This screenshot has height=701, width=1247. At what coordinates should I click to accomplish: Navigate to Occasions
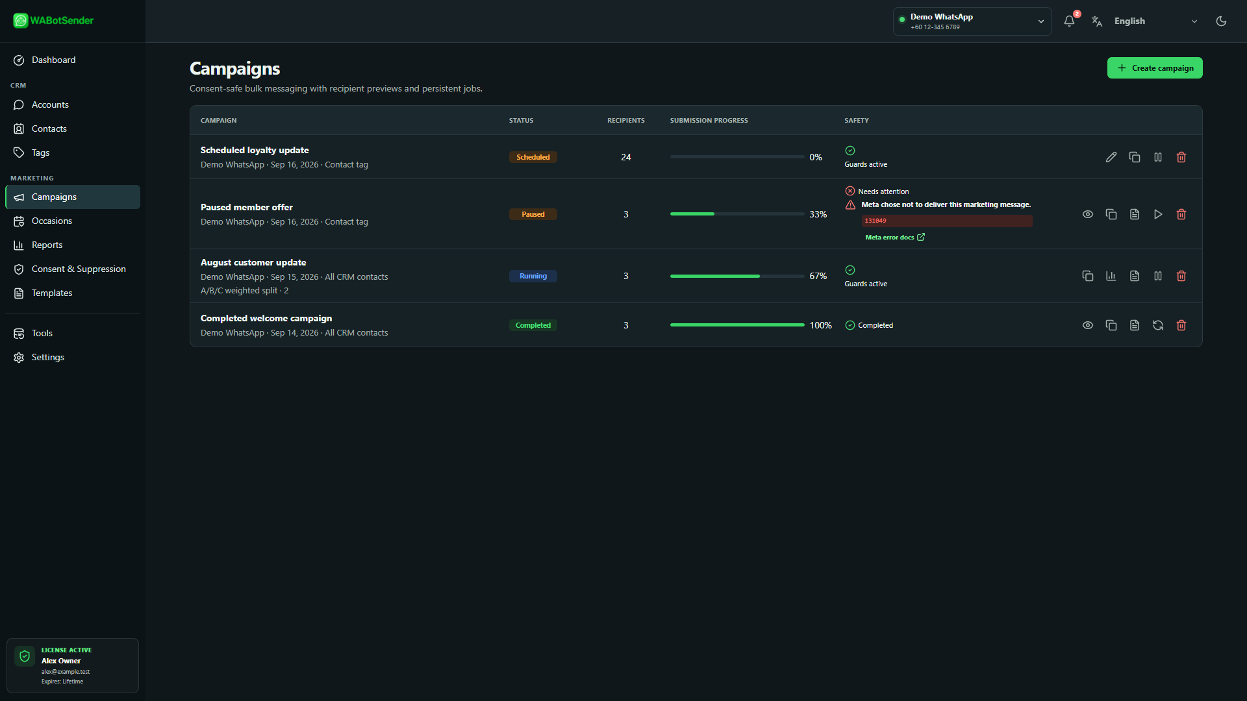point(73,221)
